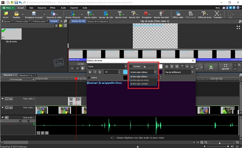Toggle bold G formatting button

90,72
